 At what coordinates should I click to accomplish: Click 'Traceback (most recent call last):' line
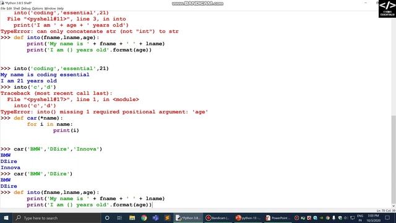[56, 94]
